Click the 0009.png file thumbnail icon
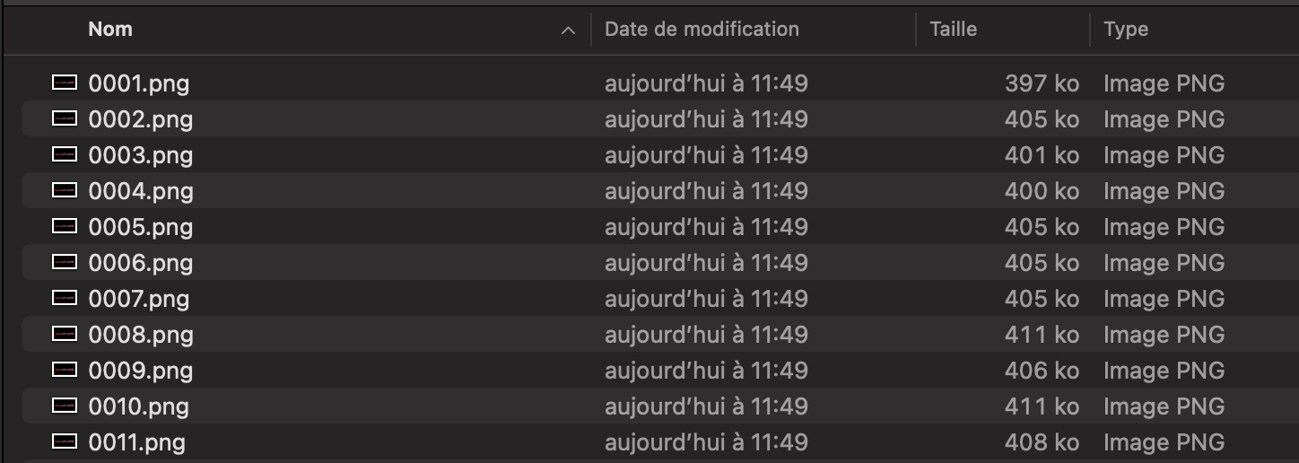The height and width of the screenshot is (463, 1299). pyautogui.click(x=65, y=371)
